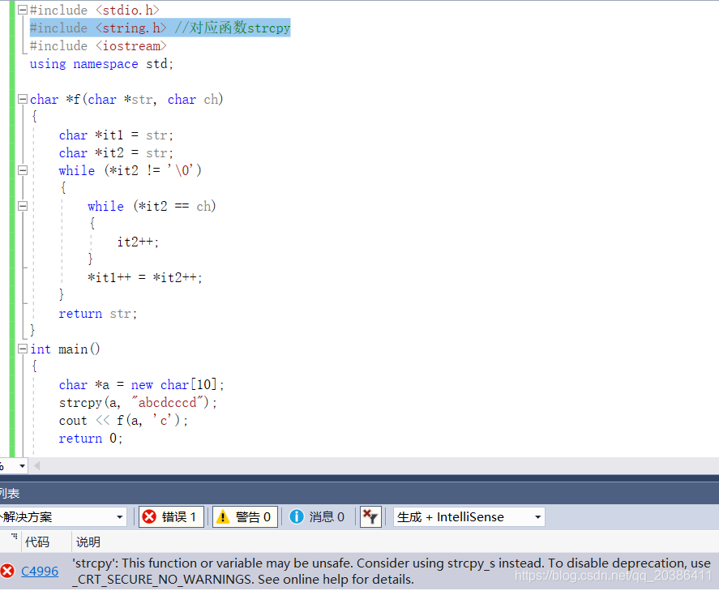Toggle the 警告 0 warnings filter

(246, 517)
